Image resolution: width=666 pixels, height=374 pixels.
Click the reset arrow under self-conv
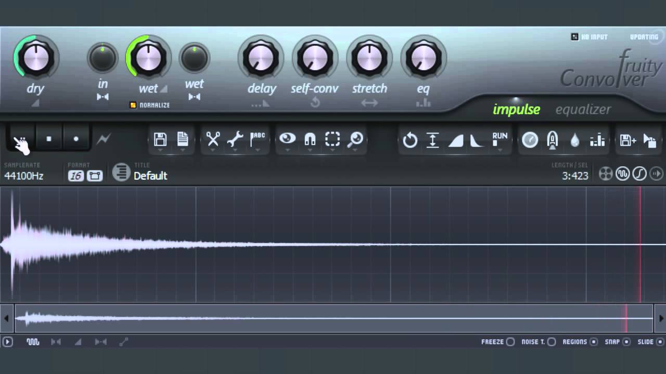pyautogui.click(x=315, y=103)
